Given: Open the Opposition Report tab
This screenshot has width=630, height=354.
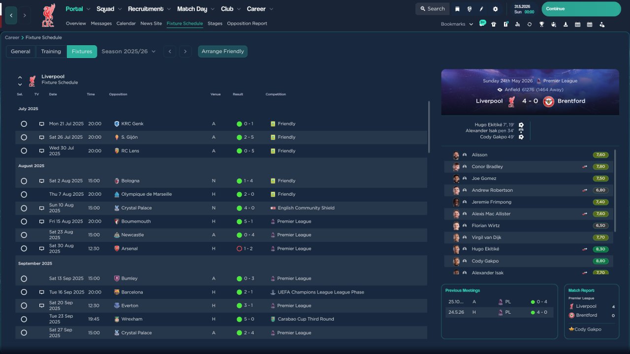Looking at the screenshot, I should click(247, 24).
